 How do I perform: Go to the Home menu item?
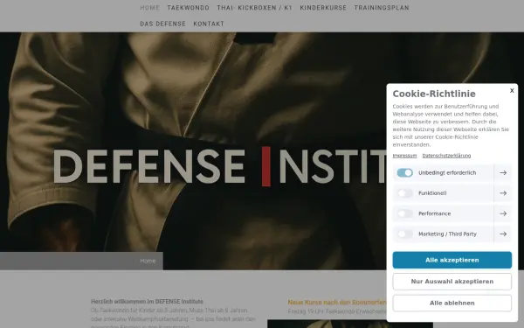(x=149, y=8)
